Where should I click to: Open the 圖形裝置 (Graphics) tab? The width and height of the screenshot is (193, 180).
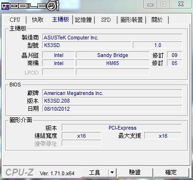point(132,20)
